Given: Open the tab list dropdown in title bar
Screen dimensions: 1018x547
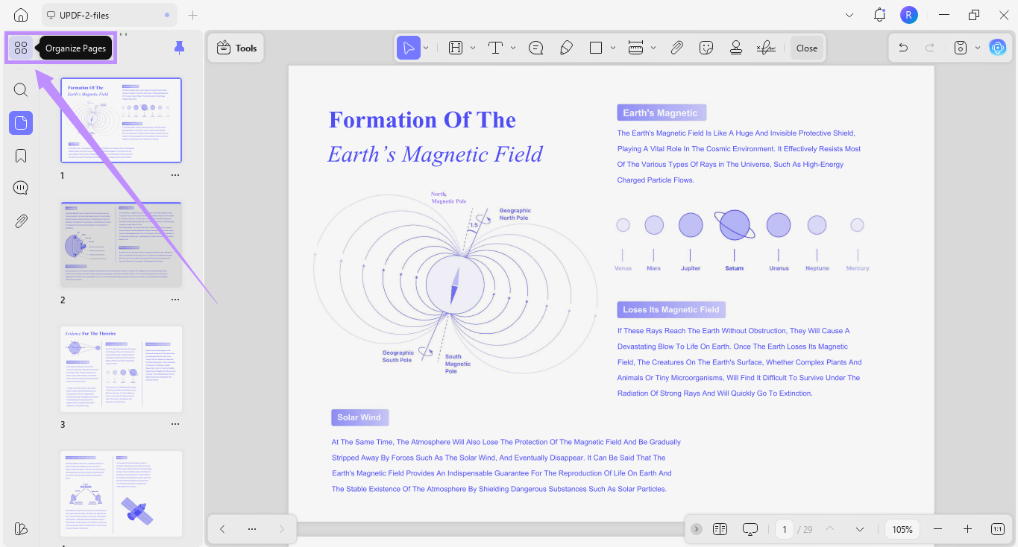Looking at the screenshot, I should coord(849,15).
